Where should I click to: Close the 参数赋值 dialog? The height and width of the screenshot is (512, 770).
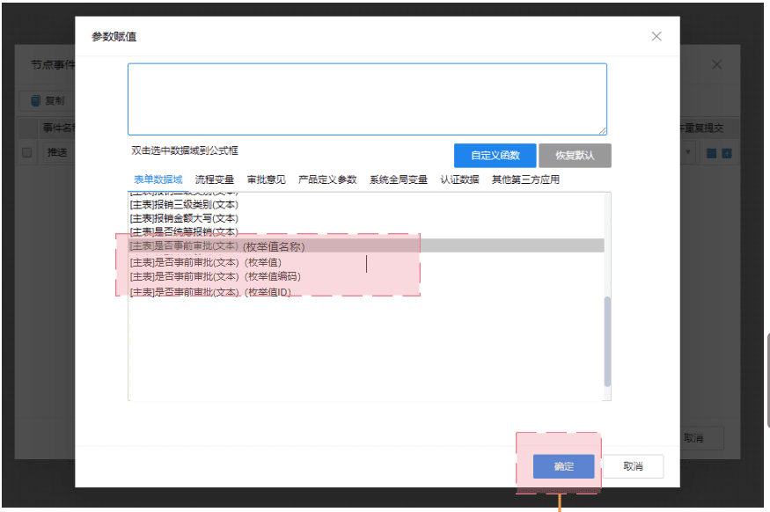(656, 36)
